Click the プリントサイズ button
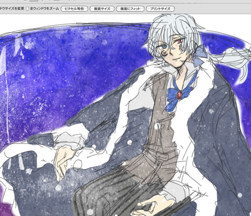The image size is (251, 216). [x=160, y=9]
